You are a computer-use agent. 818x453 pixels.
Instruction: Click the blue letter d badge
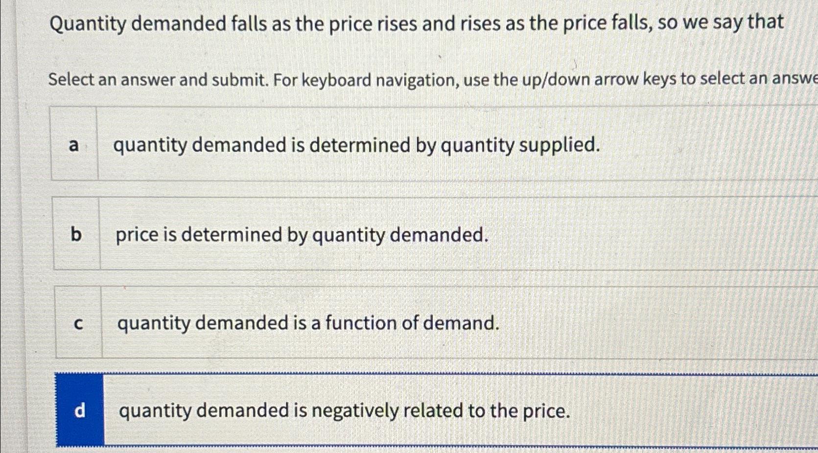tap(80, 410)
